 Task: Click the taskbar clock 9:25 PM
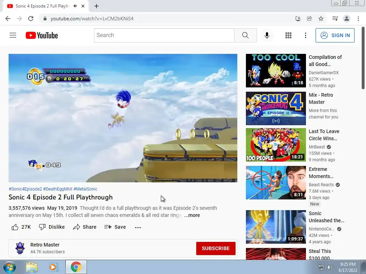coord(348,267)
